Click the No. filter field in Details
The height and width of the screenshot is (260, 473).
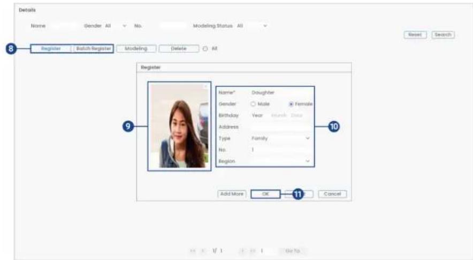click(x=173, y=26)
